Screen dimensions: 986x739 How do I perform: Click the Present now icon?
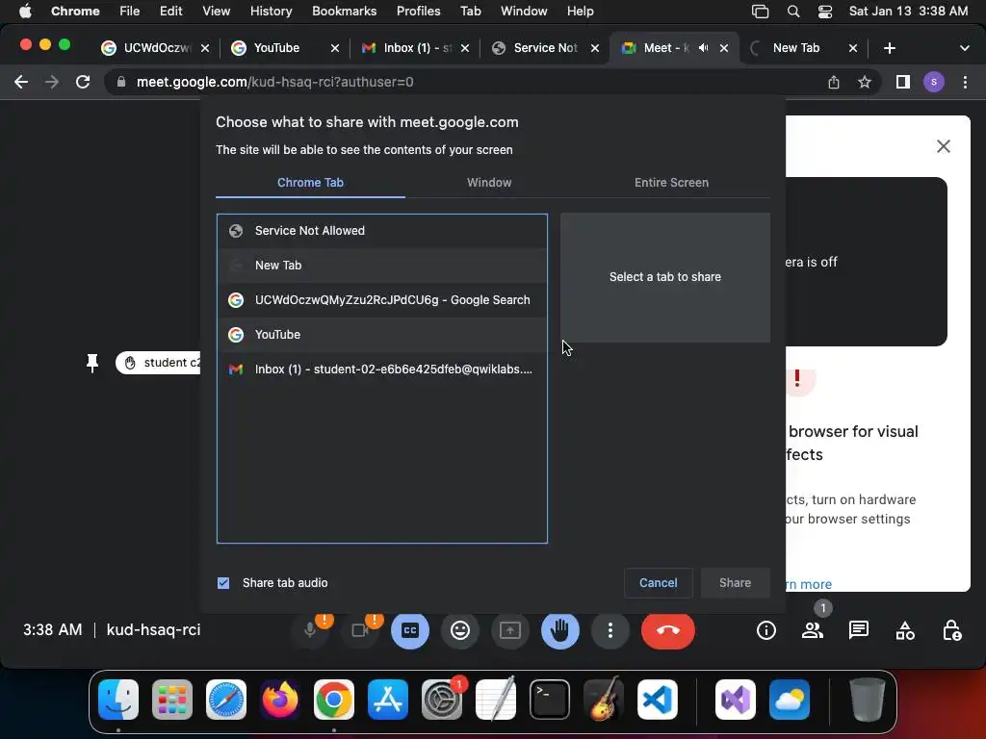pyautogui.click(x=510, y=629)
